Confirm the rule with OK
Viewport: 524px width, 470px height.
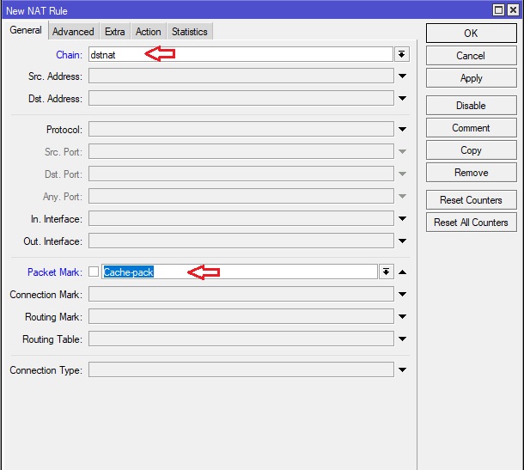[472, 34]
